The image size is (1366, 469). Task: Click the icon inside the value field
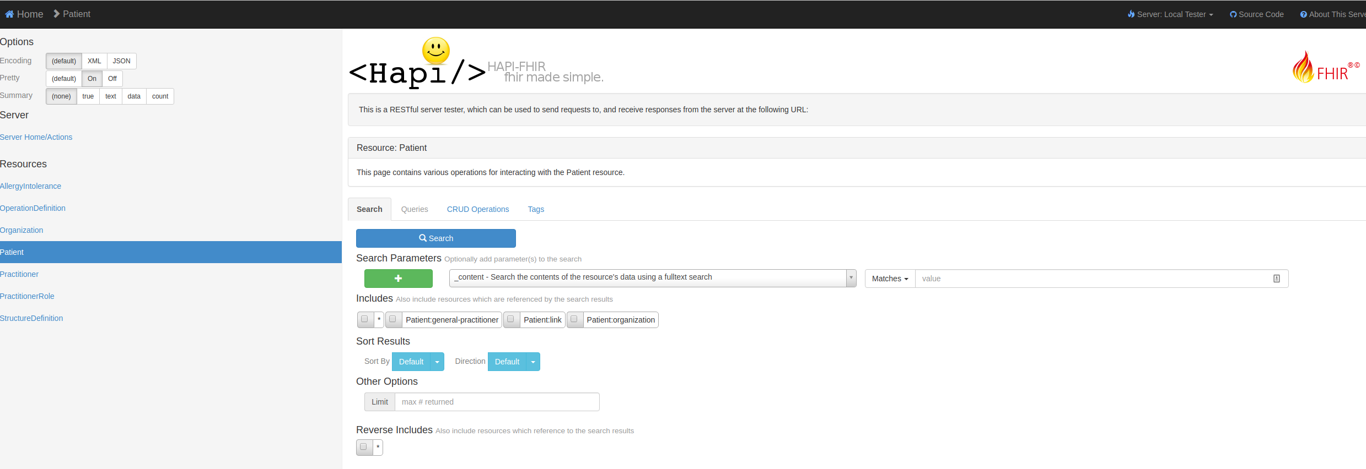1276,279
